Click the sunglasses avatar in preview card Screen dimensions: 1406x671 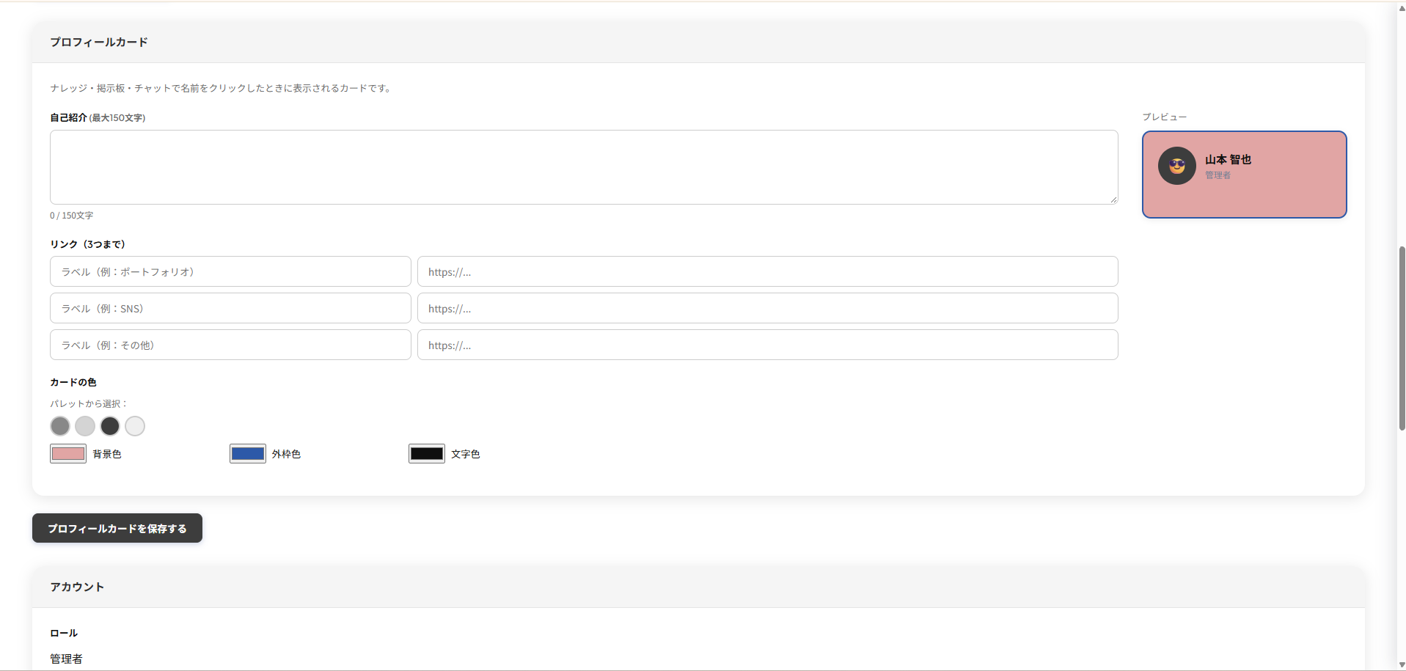pos(1177,166)
